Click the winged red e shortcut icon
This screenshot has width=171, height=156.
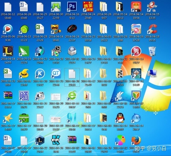click(x=152, y=6)
